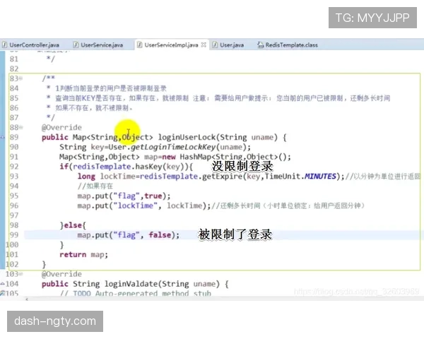Click line number 100 in the ruler

[x=12, y=244]
